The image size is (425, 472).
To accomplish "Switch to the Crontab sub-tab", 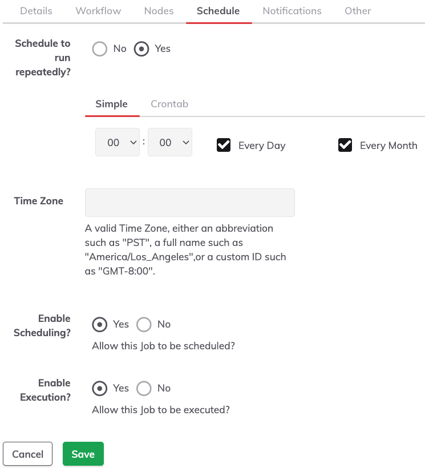I will [169, 104].
